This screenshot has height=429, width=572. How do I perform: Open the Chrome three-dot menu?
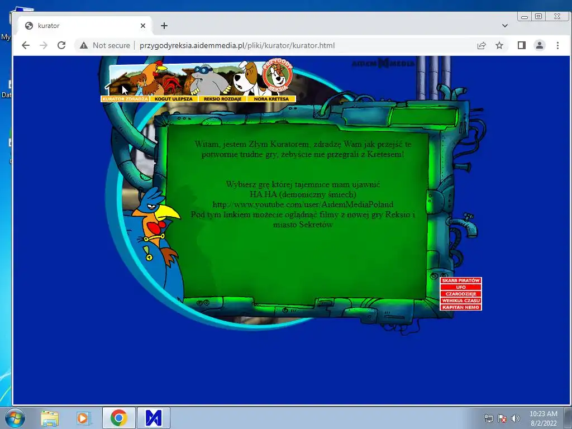(557, 45)
